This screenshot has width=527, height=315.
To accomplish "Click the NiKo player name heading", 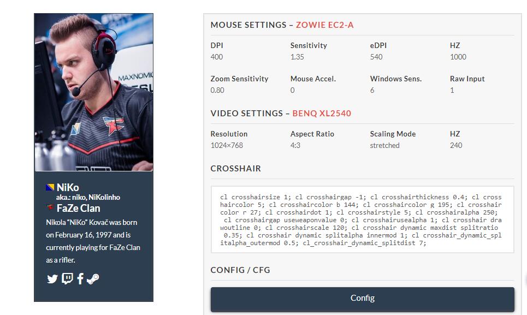I will pyautogui.click(x=68, y=187).
